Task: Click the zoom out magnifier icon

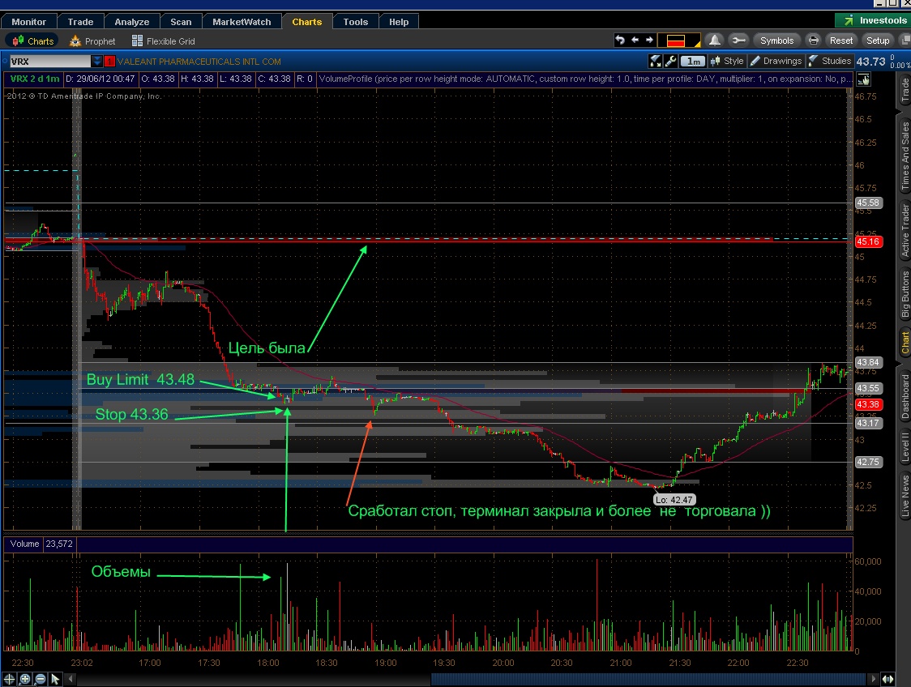Action: 40,678
